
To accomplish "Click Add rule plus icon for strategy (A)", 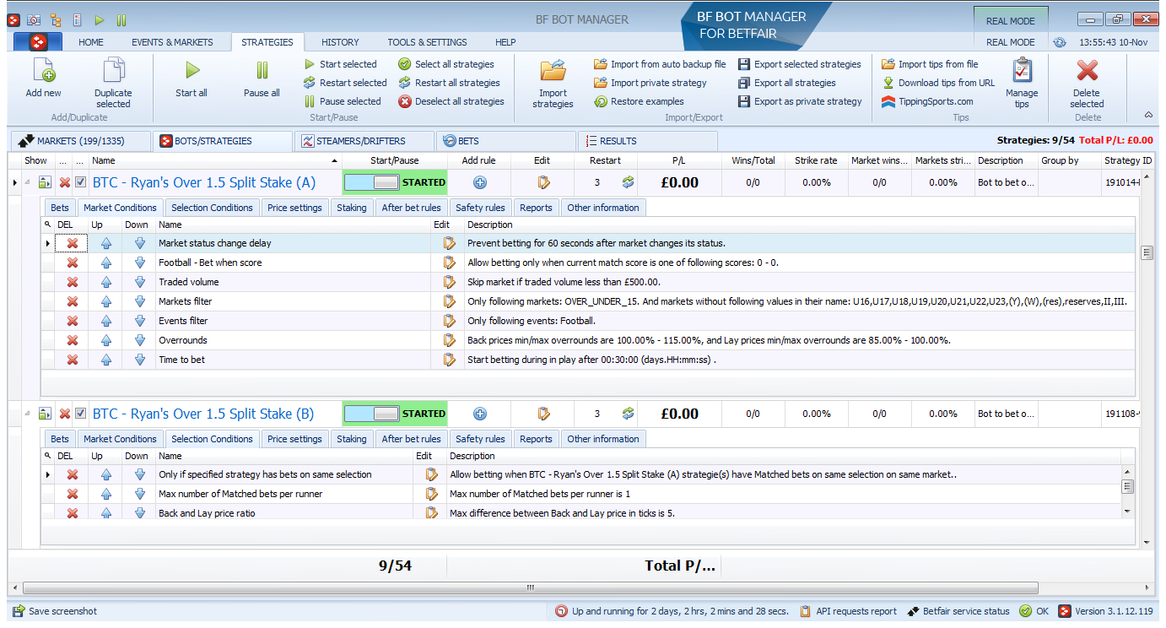I will pyautogui.click(x=480, y=182).
